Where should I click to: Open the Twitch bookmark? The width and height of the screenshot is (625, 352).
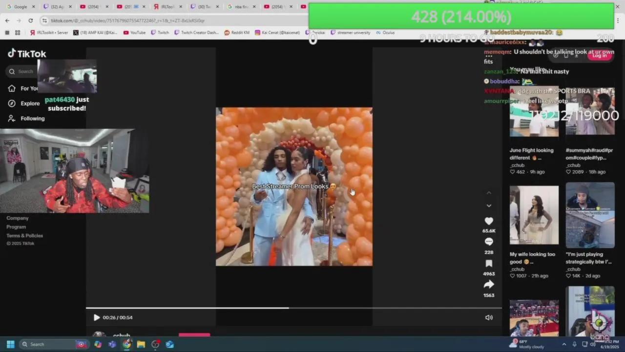(160, 33)
